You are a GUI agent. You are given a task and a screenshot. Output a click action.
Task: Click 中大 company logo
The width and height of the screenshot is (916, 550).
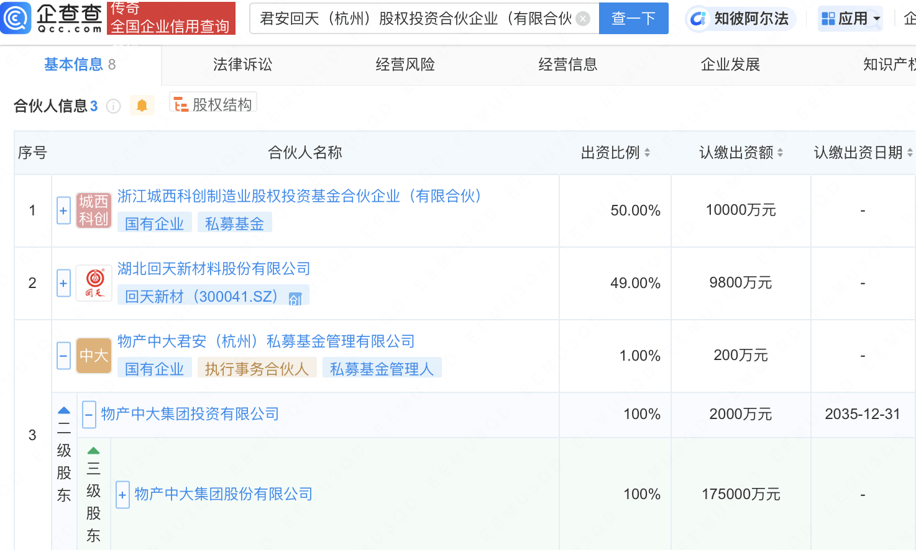pyautogui.click(x=94, y=356)
